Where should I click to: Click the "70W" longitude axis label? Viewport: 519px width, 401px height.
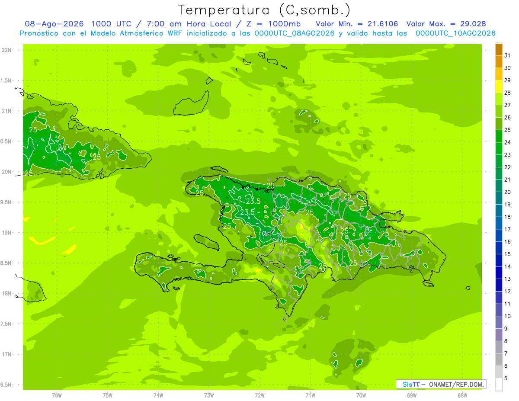361,395
